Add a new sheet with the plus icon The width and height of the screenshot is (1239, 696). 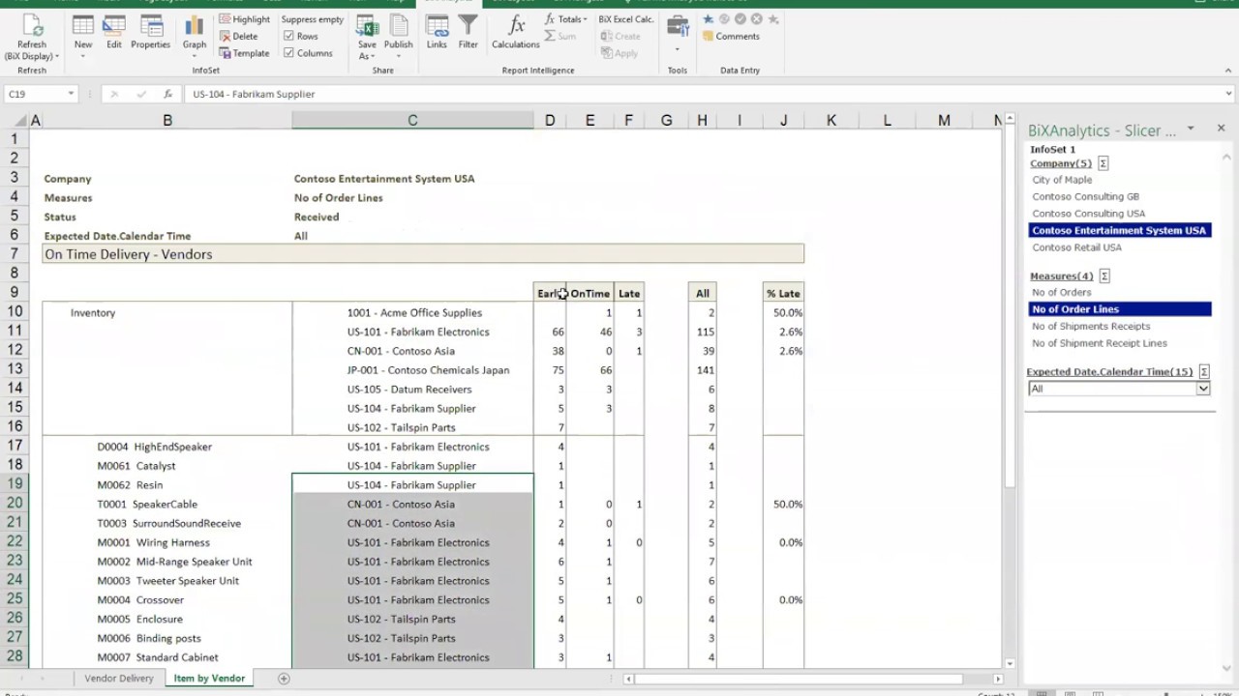284,679
